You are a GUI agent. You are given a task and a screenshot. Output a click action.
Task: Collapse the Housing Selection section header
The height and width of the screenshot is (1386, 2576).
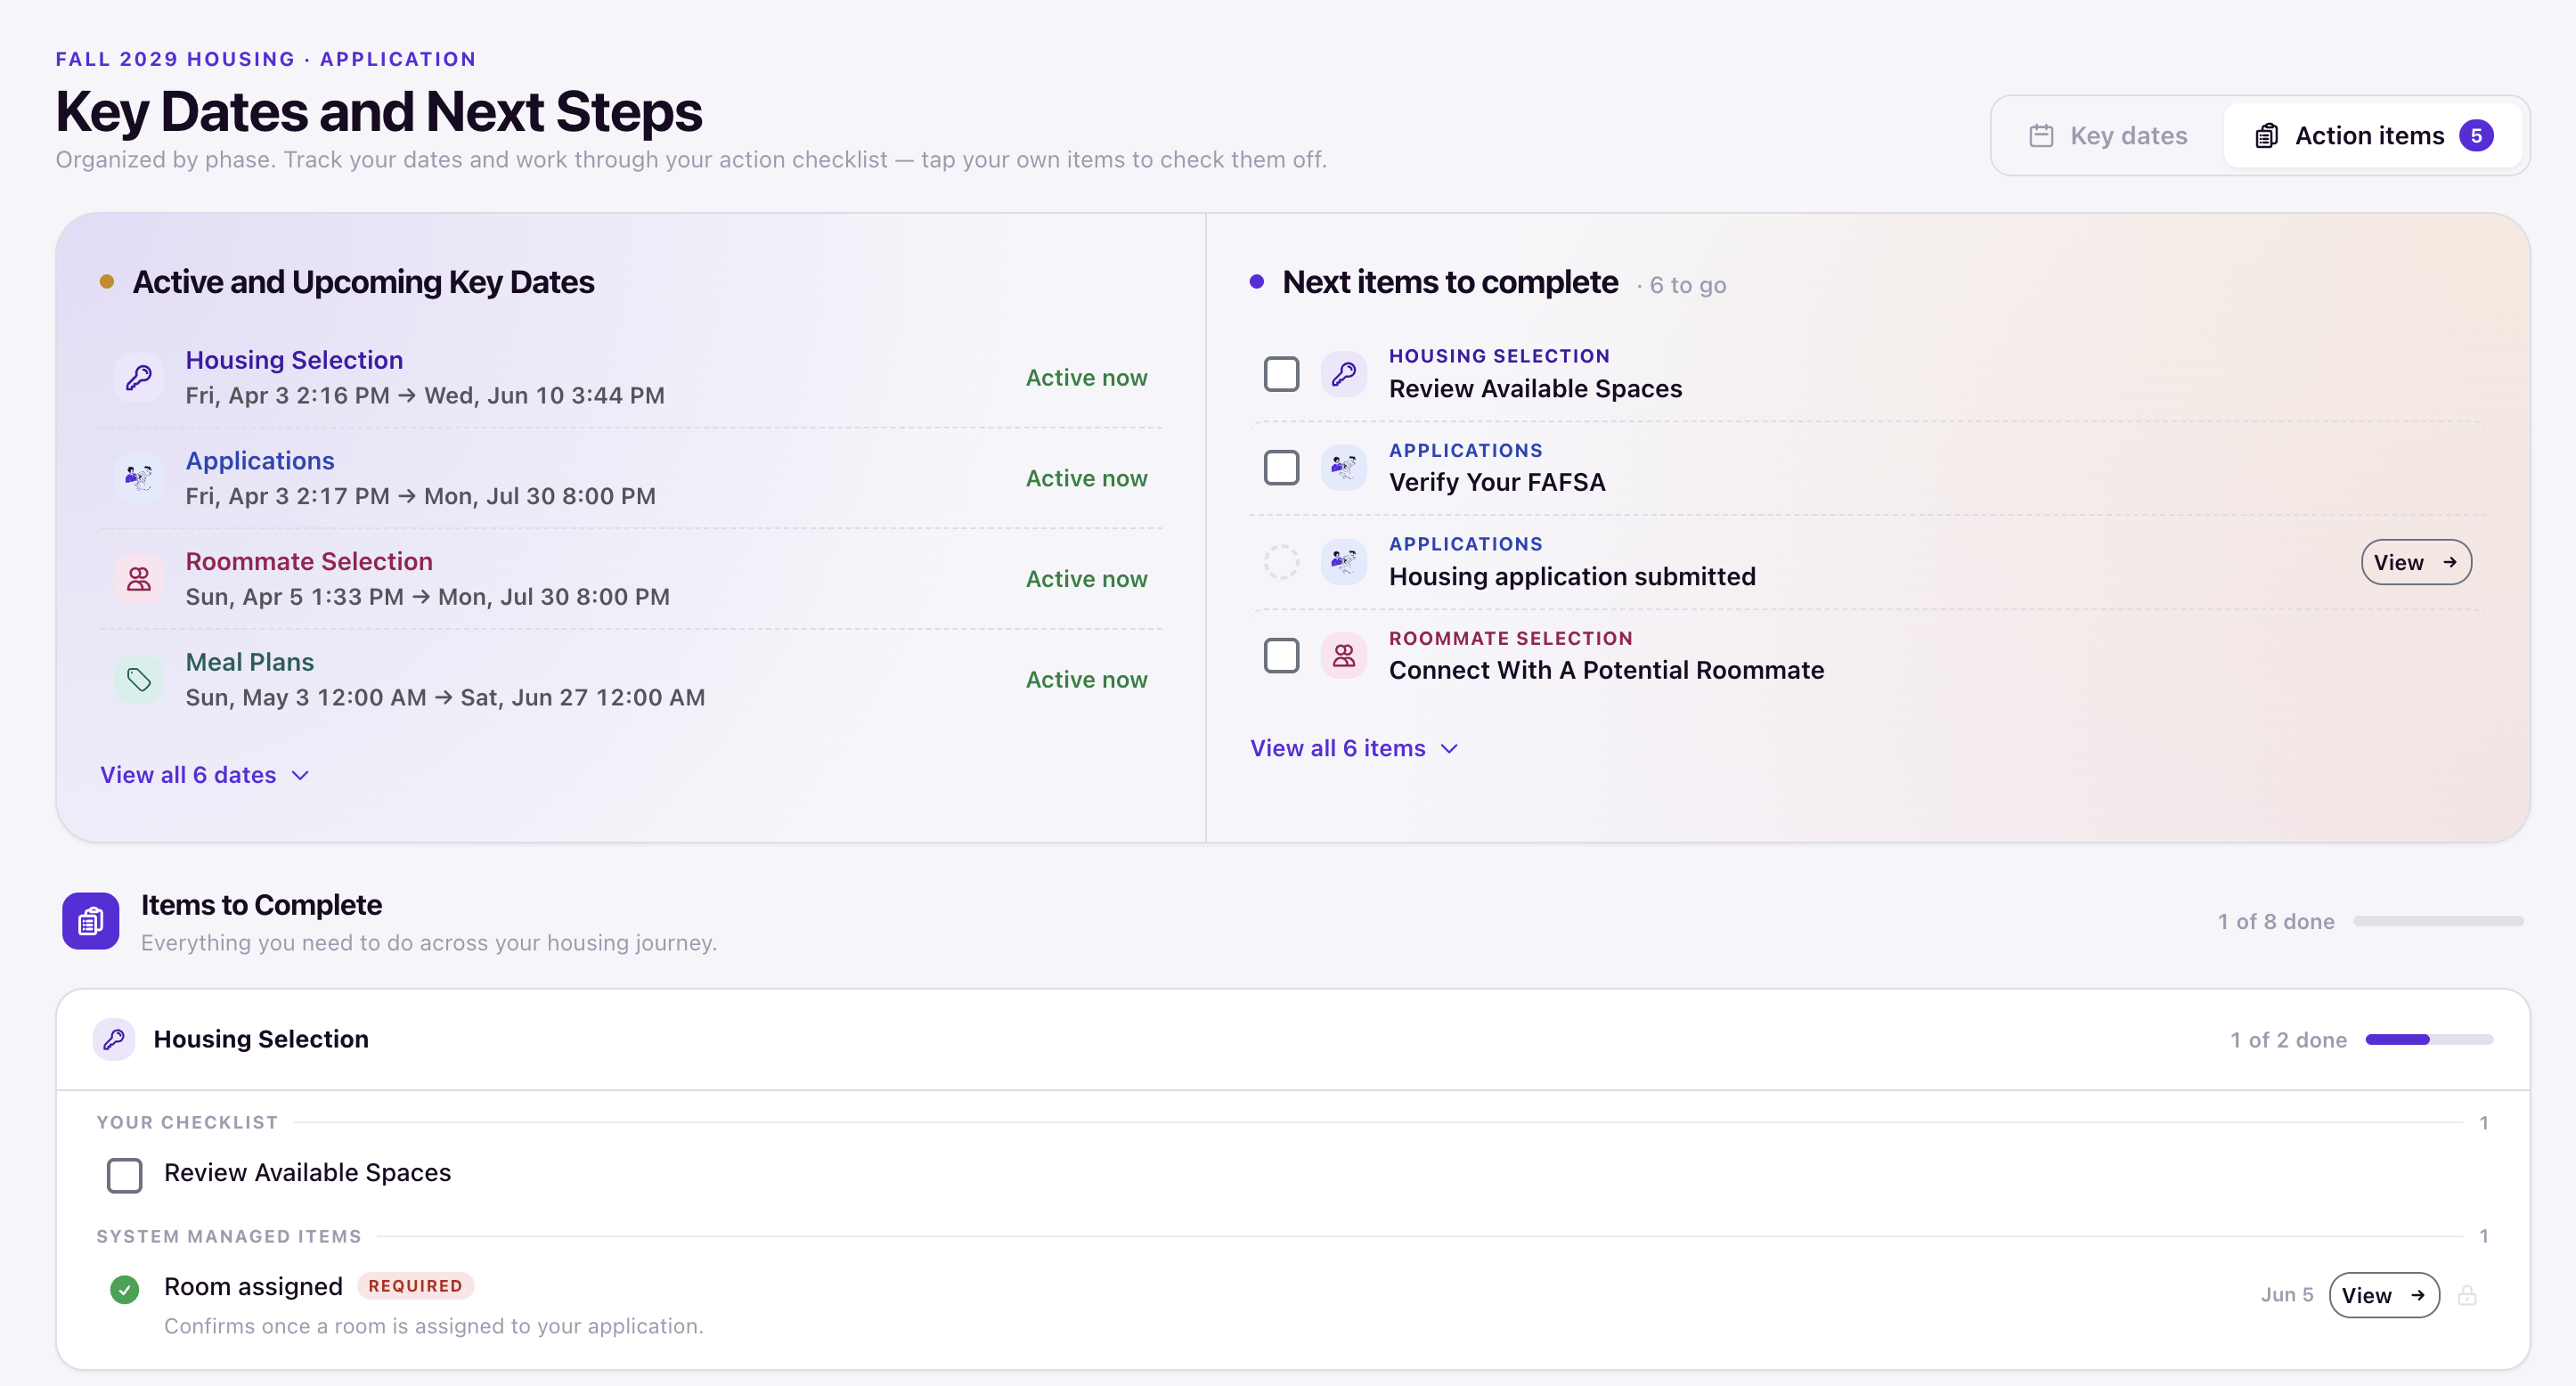1292,1039
